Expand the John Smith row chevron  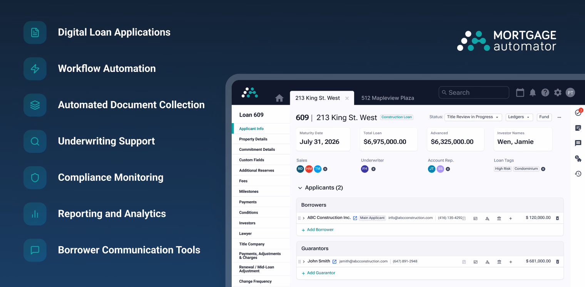(304, 262)
